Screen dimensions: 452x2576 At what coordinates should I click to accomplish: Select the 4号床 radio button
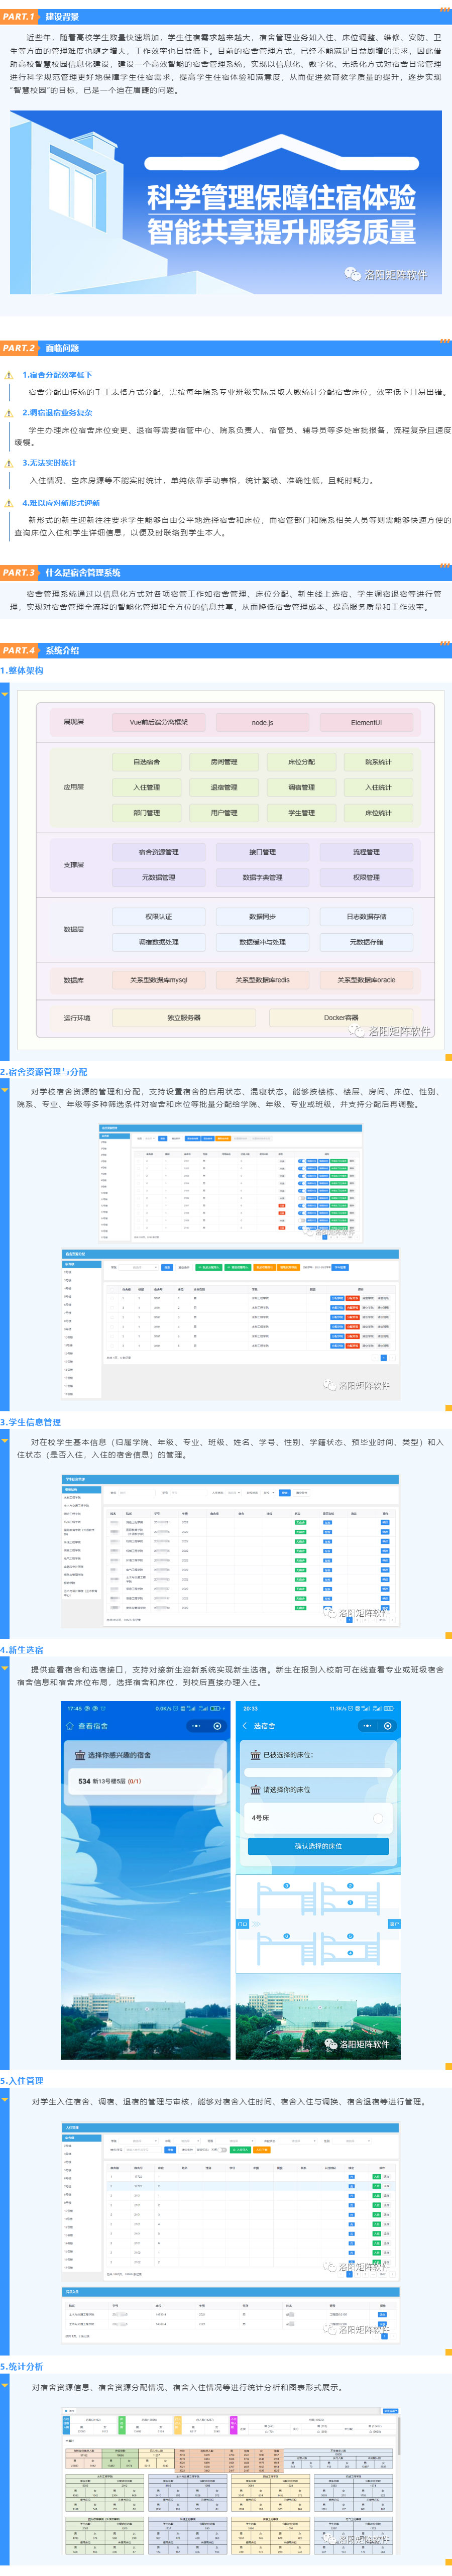[x=378, y=1817]
